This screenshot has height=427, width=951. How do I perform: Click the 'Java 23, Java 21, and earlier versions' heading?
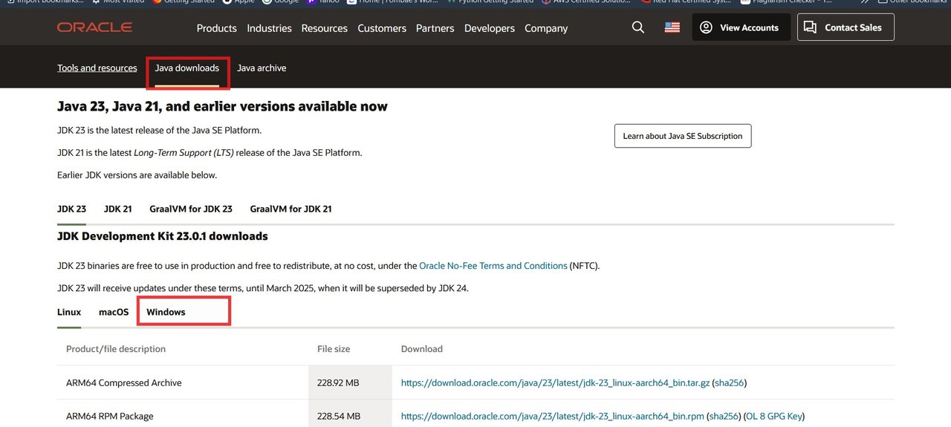(x=222, y=106)
